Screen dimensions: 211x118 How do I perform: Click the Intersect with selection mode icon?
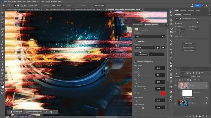[x=25, y=6]
